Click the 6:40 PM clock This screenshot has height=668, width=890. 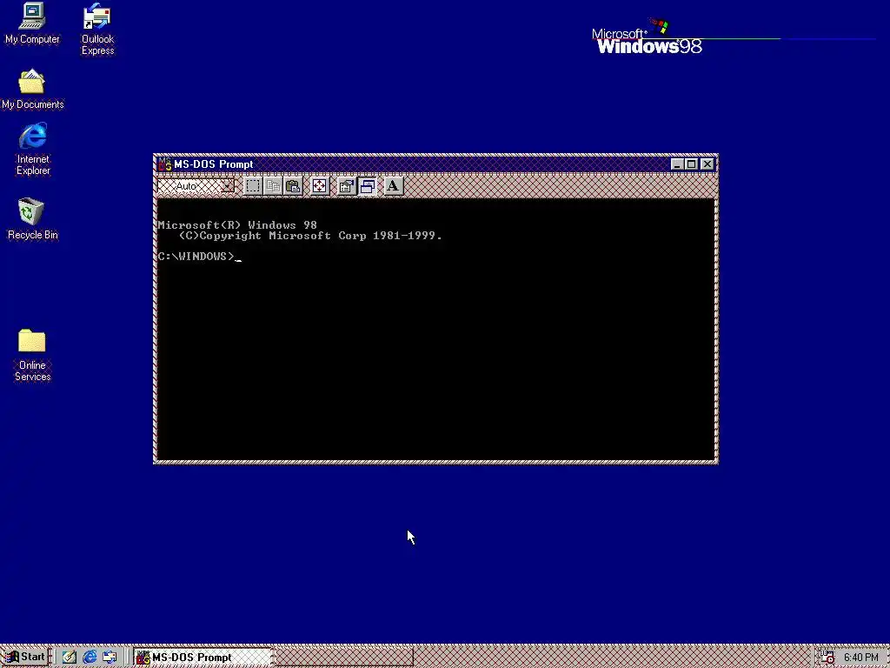(x=861, y=658)
